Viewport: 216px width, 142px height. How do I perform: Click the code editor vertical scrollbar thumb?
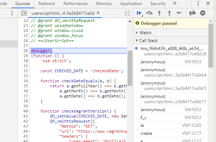point(130,68)
